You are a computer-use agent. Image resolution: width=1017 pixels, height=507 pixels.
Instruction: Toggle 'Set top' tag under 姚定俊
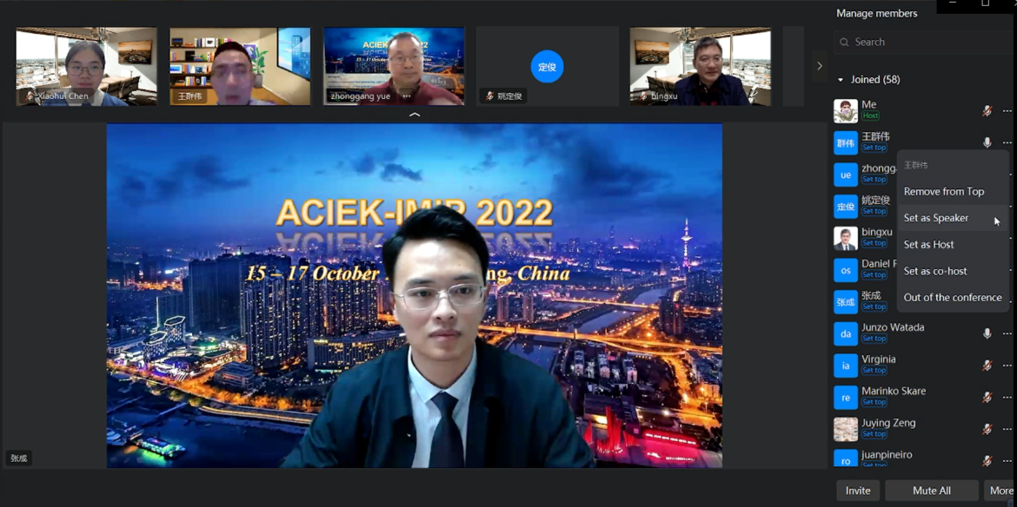click(x=874, y=211)
